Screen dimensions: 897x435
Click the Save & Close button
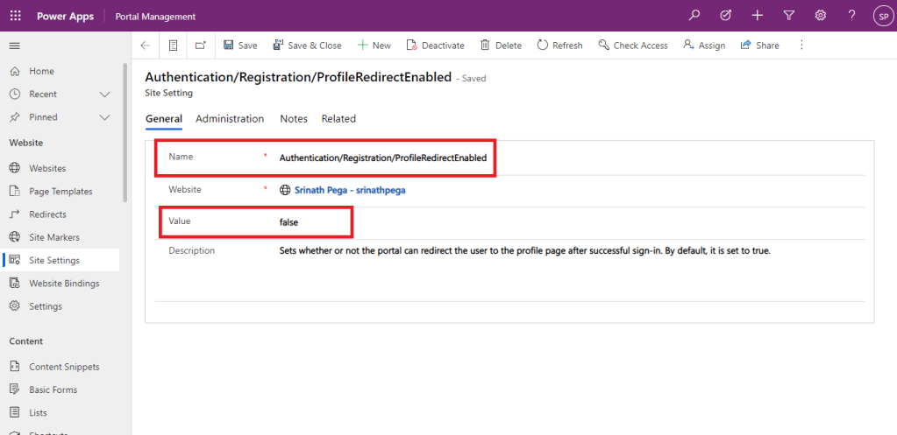pyautogui.click(x=307, y=46)
